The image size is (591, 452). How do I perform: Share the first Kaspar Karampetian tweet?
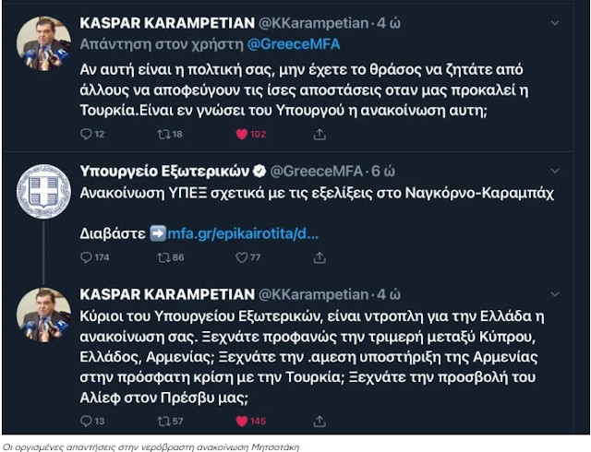point(320,134)
